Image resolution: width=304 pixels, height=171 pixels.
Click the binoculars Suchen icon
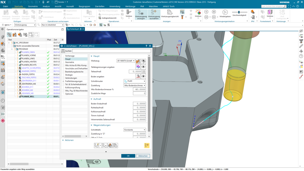point(63,51)
